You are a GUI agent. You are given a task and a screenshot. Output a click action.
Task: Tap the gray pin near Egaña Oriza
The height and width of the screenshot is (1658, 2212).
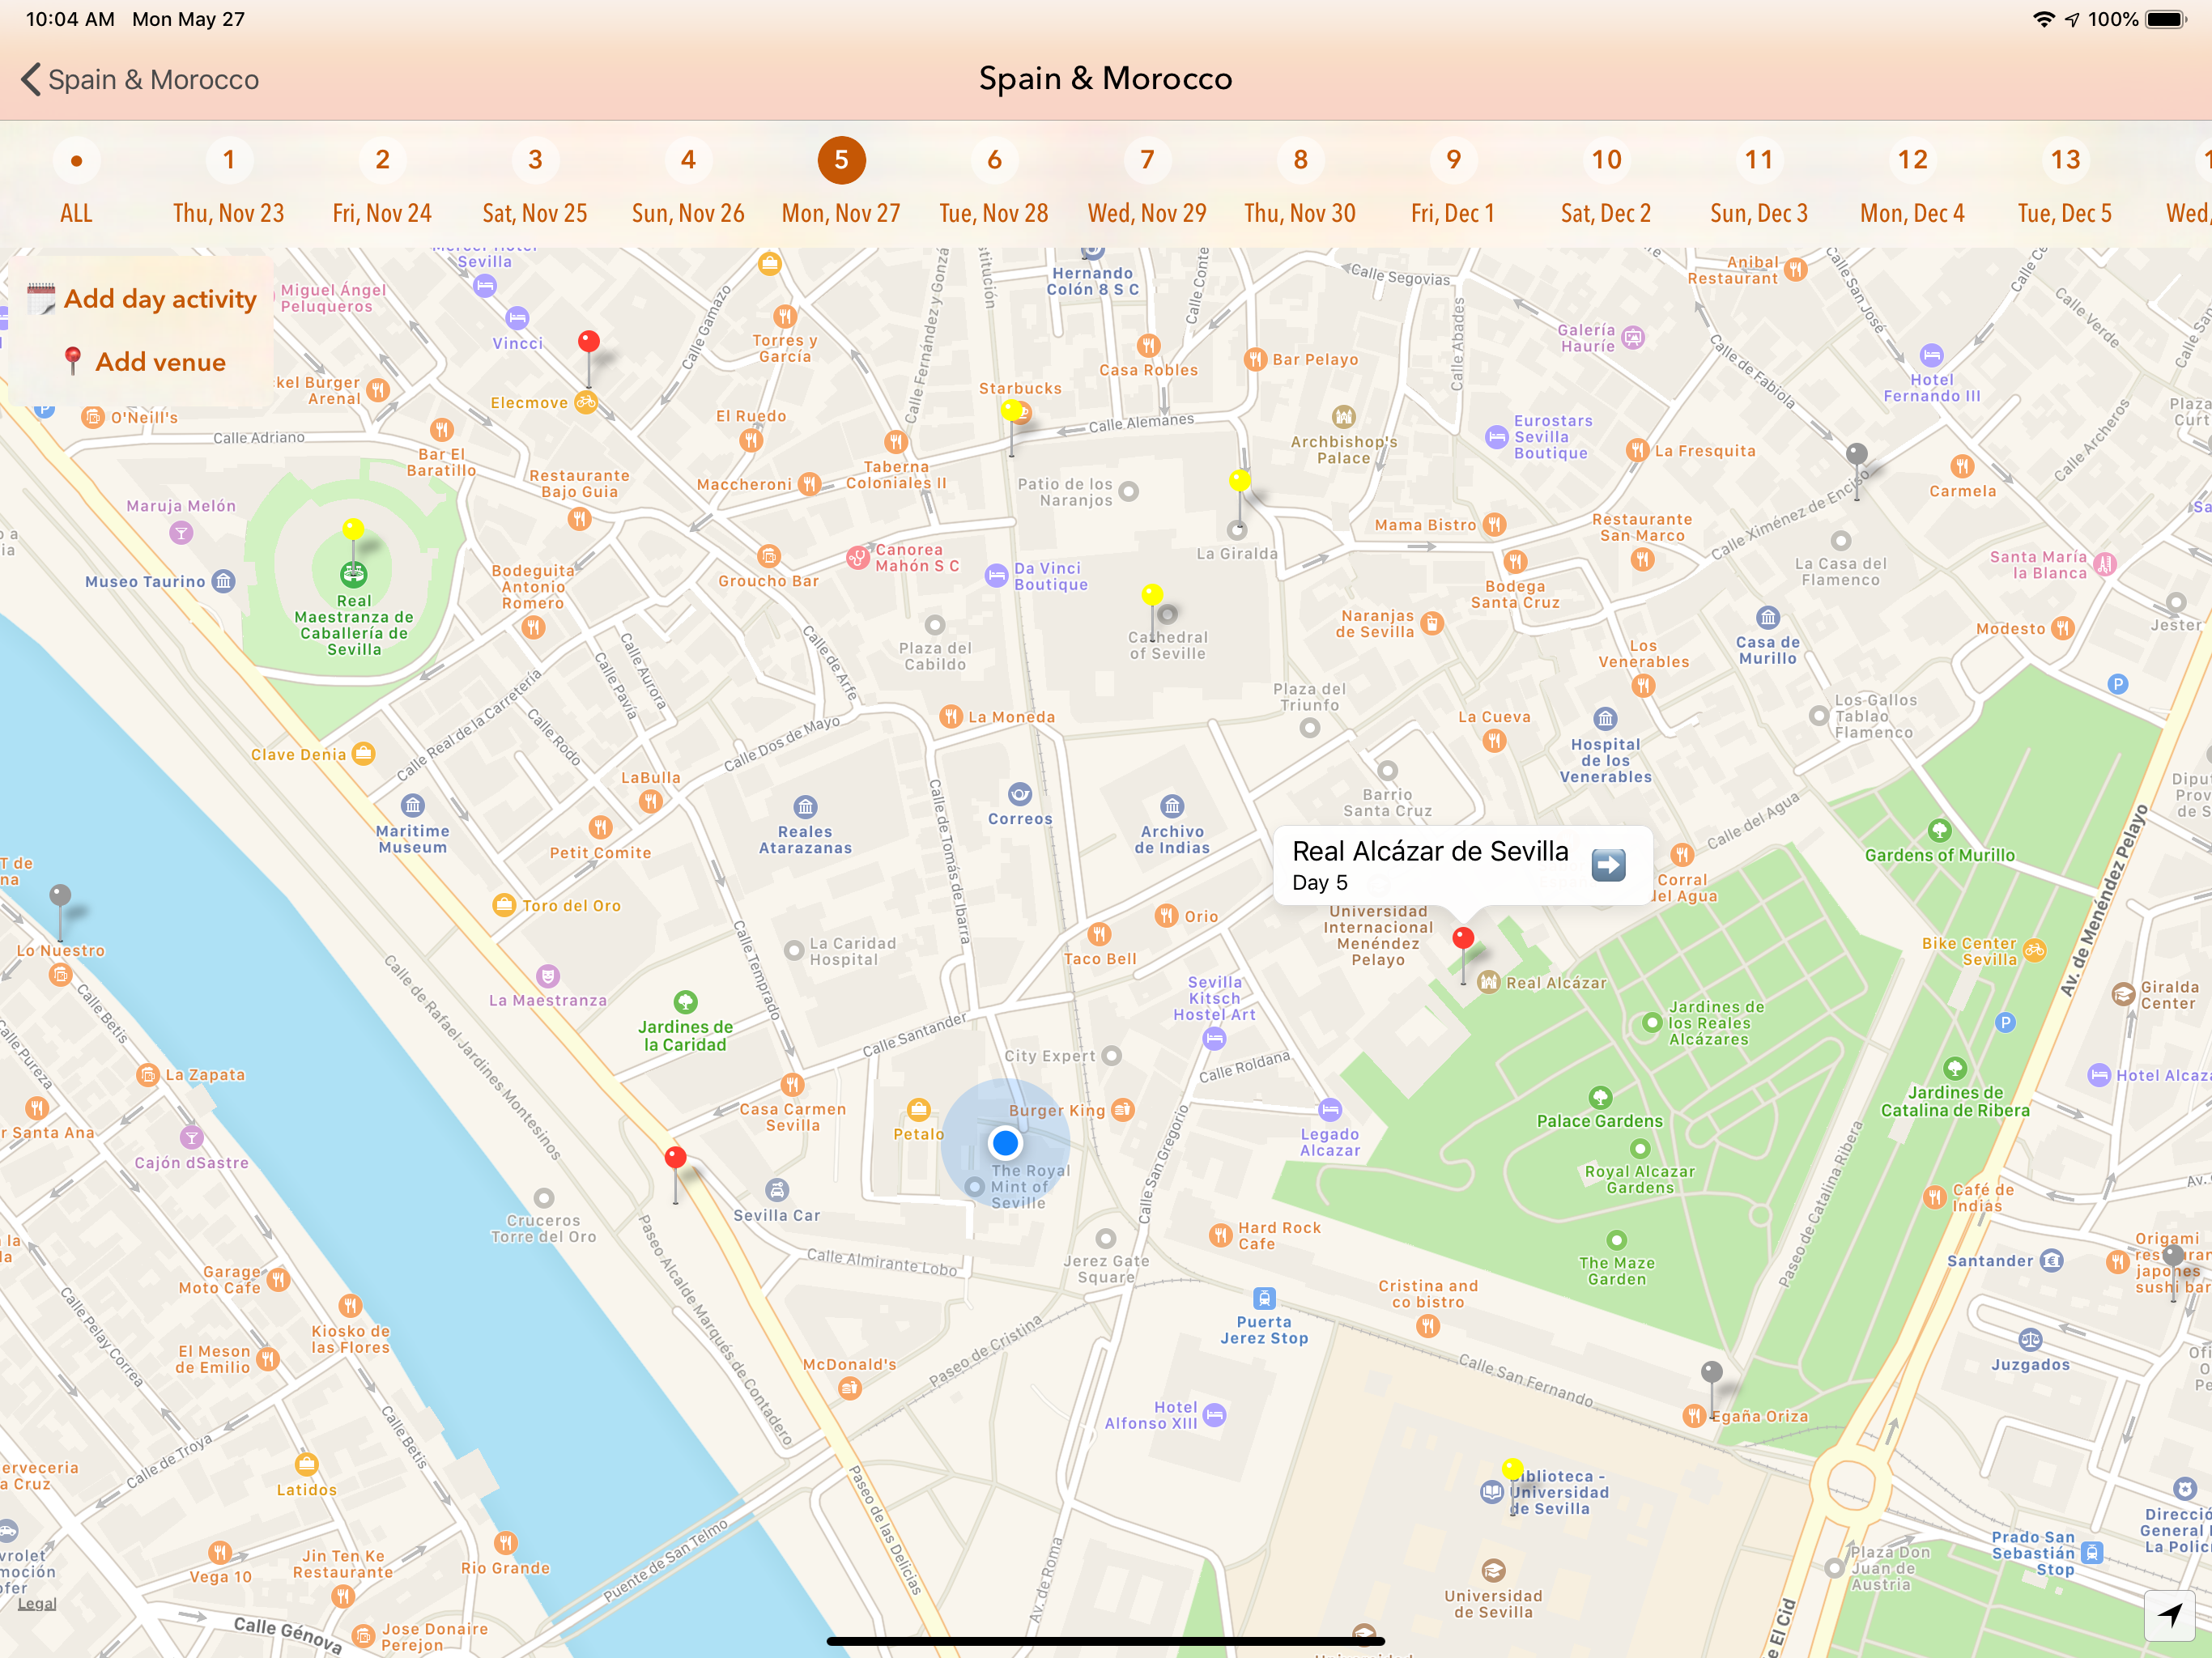click(x=1712, y=1372)
